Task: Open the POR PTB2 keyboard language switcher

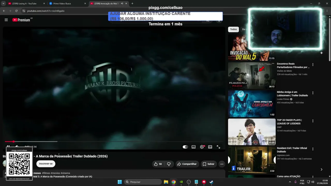Action: tap(302, 182)
